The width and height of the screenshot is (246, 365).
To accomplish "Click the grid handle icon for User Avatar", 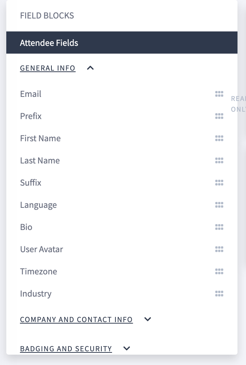I will click(219, 249).
